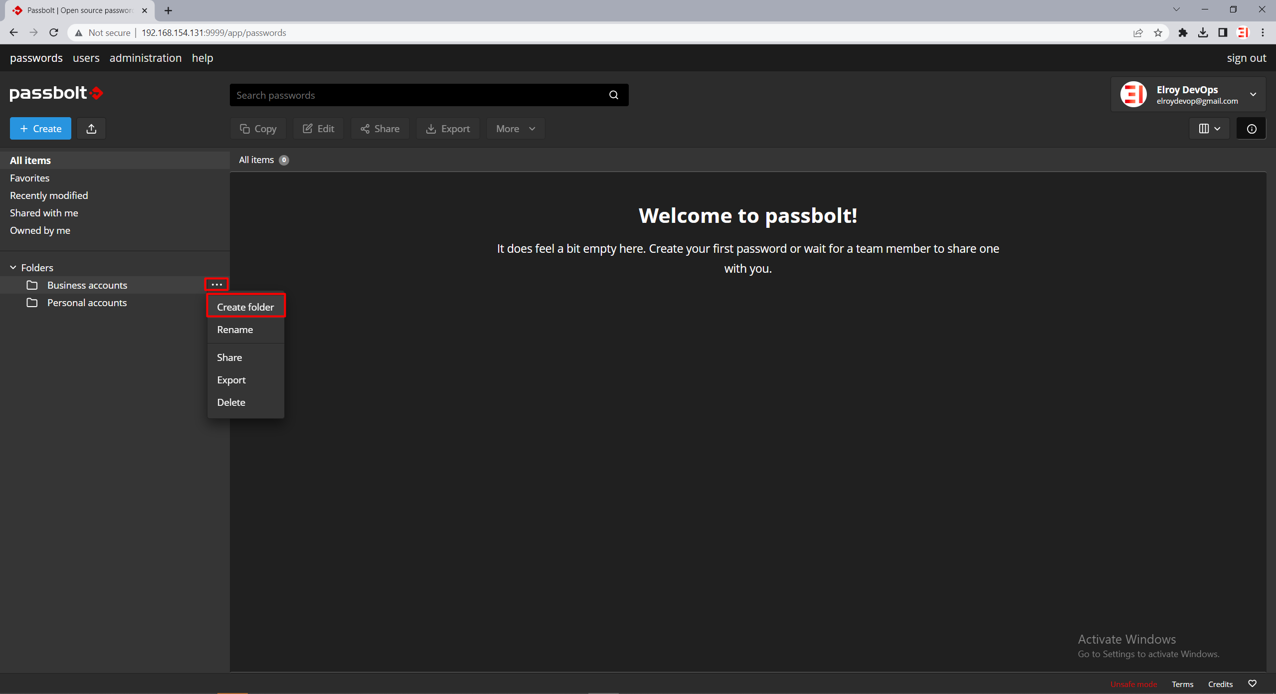Select the Shared with me filter
1276x694 pixels.
[115, 213]
